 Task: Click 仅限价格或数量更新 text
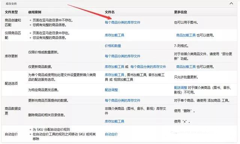pyautogui.click(x=43, y=52)
